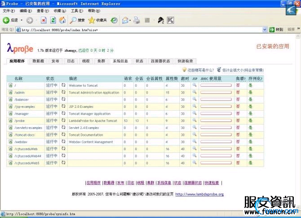301x218 pixels.
Task: Open the Mail button dropdown arrow
Action: tap(130, 20)
